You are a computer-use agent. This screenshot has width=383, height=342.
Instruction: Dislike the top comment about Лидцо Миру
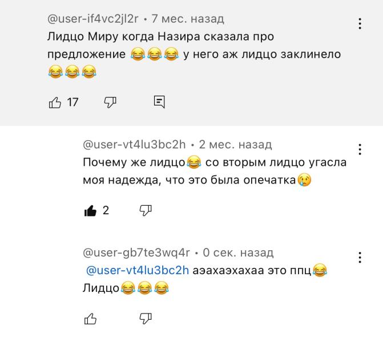click(x=110, y=102)
